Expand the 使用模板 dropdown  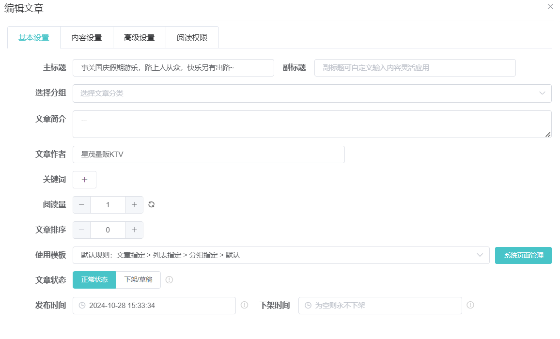coord(281,255)
